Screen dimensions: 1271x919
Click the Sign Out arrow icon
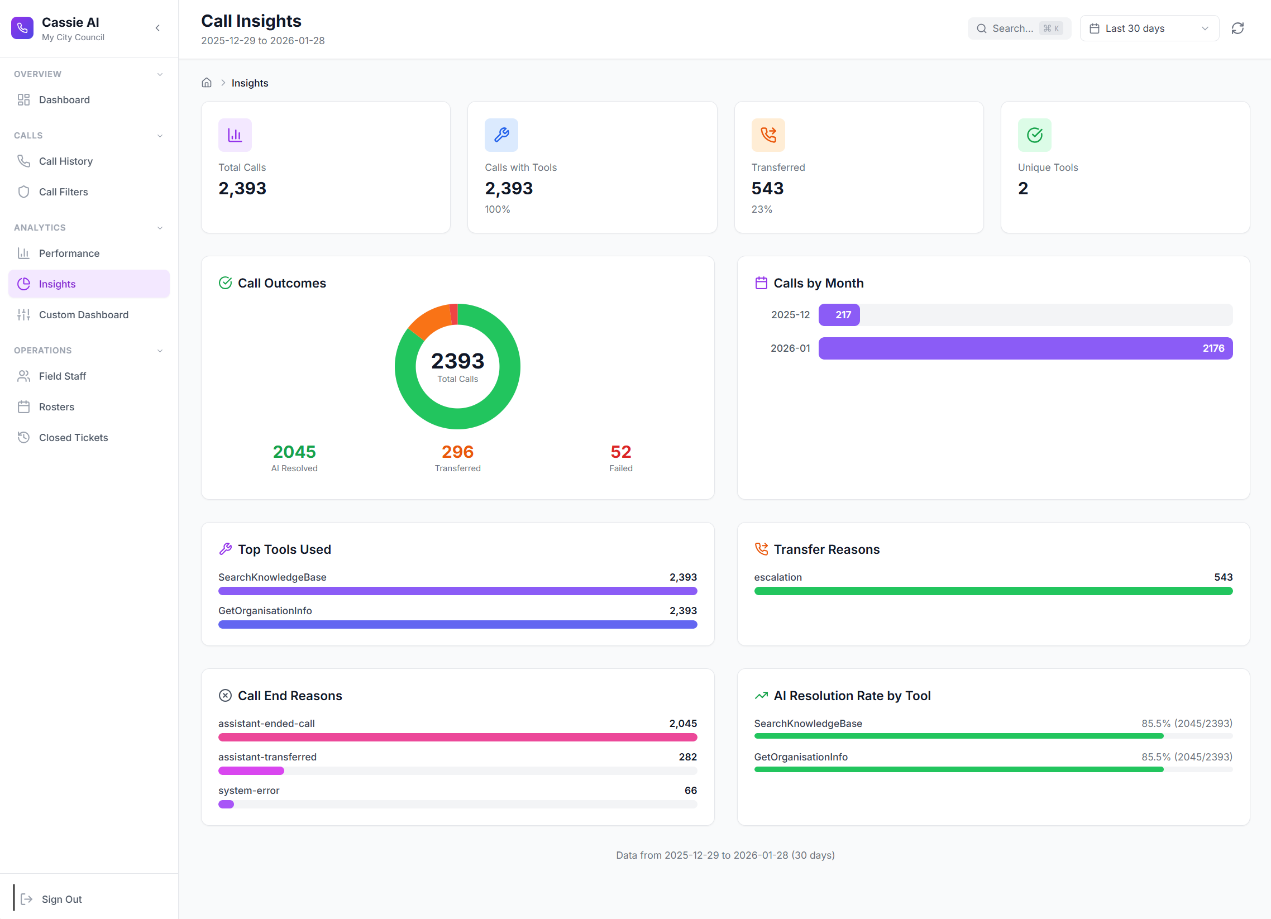click(x=26, y=899)
